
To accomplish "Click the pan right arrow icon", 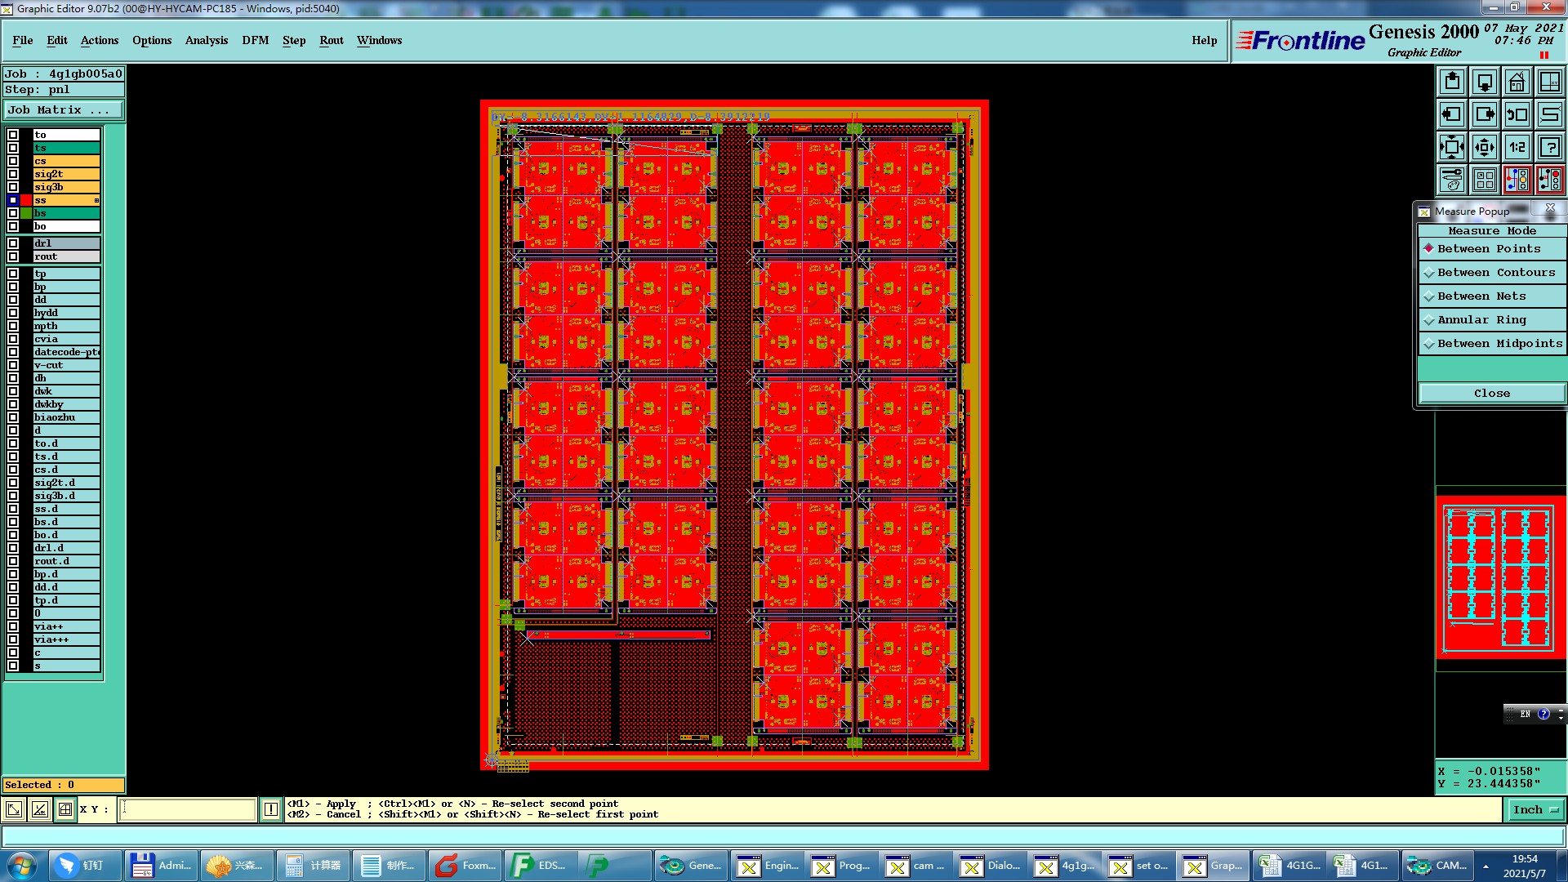I will point(1485,114).
